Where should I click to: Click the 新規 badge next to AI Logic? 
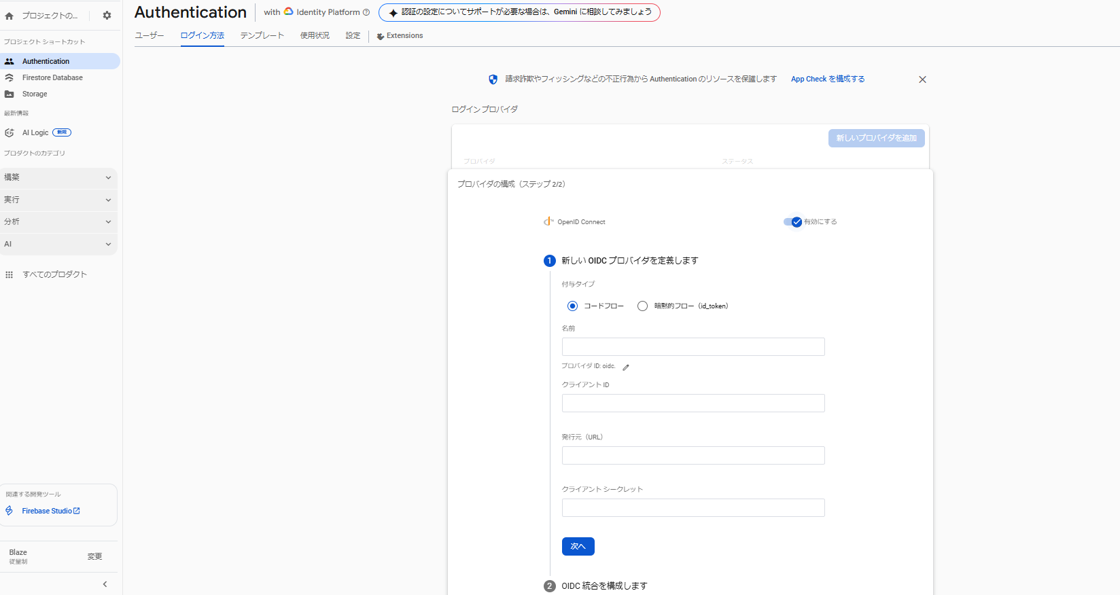pos(62,132)
